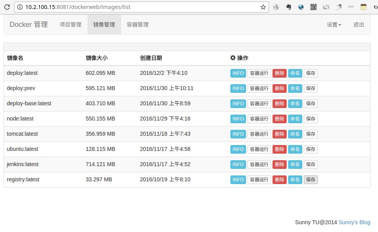Select the 2016/10/19 上午8:10 date cell

click(x=165, y=179)
